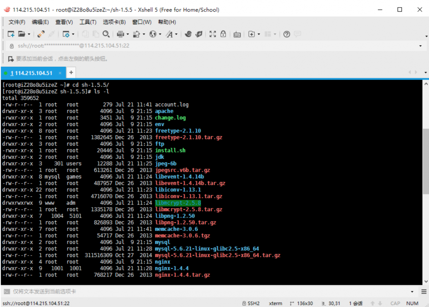Toggle Full screen mode icon
Screen dimensions: 429x307
[212, 34]
